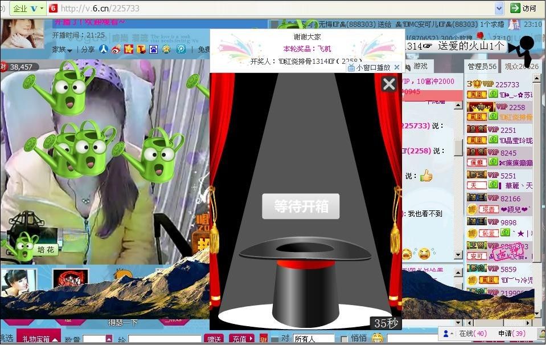This screenshot has height=345, width=549.
Task: Open 小窗口播放 mini window playback
Action: pos(370,67)
